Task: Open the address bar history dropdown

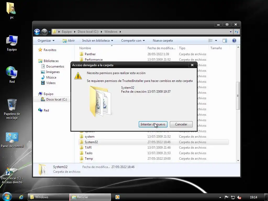Action: tap(231, 32)
